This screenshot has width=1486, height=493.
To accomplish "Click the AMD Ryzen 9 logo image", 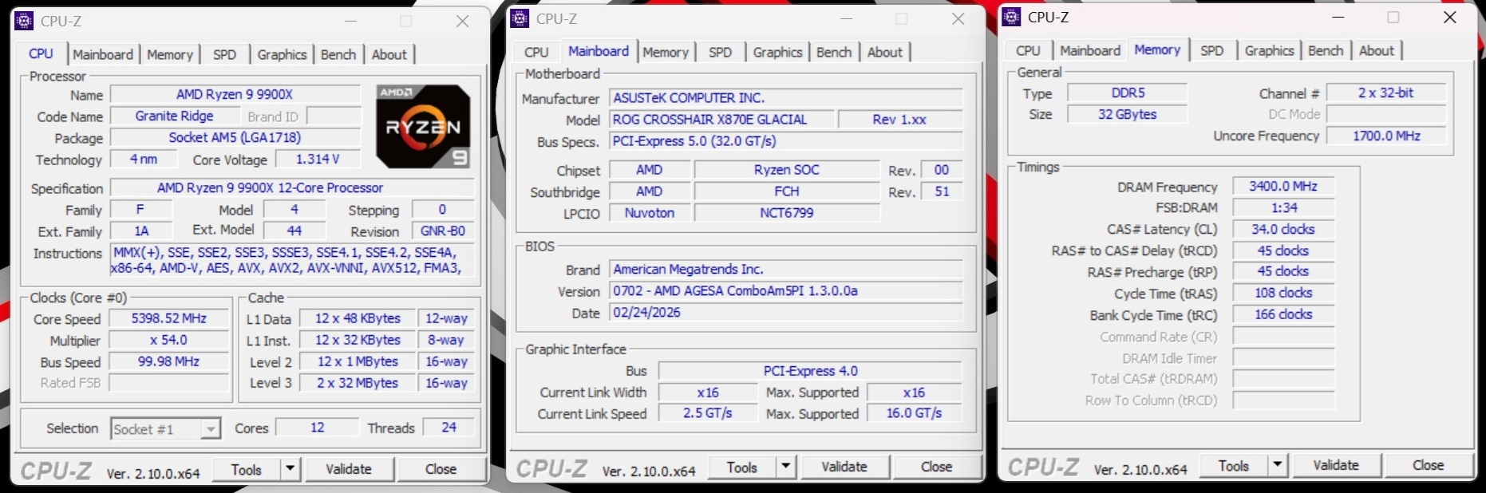I will (423, 126).
